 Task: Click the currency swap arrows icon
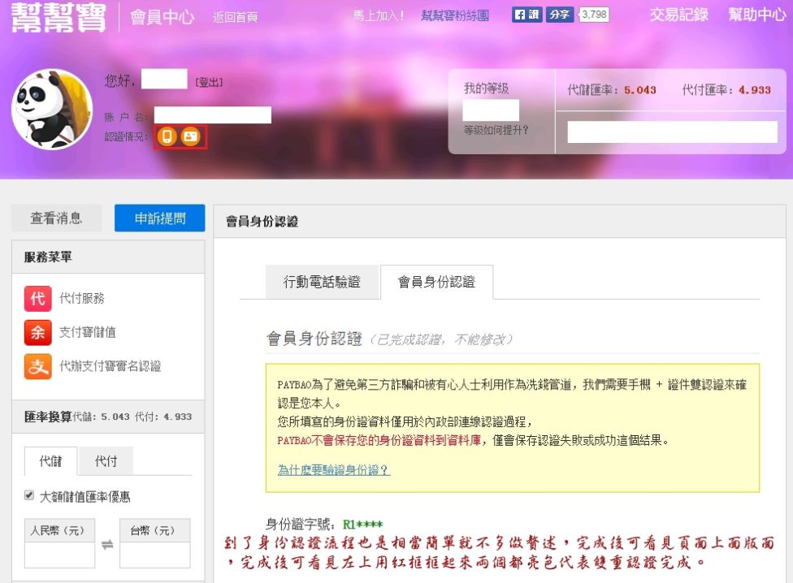point(107,544)
